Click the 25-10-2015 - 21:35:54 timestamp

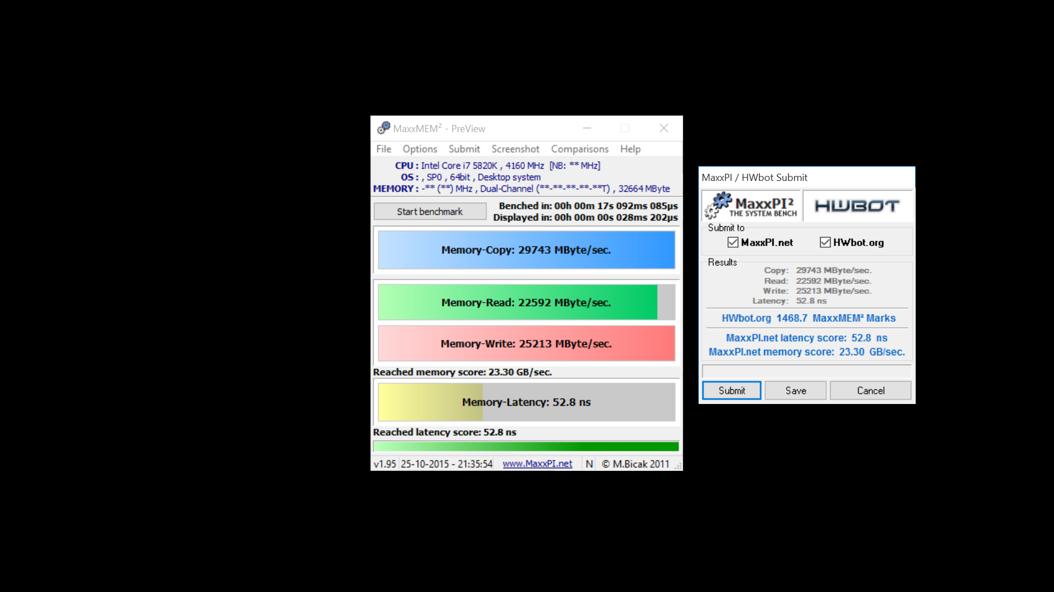click(x=446, y=464)
